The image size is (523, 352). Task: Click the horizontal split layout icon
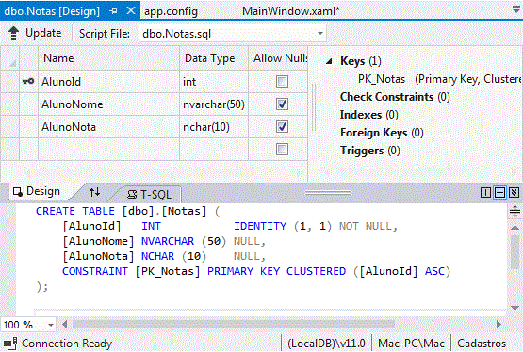(499, 193)
